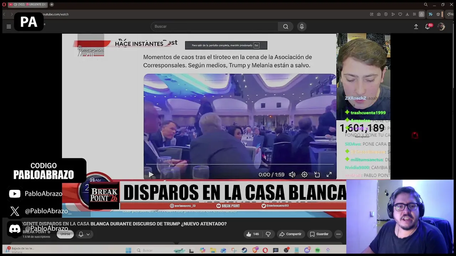Take a snapshot with Opera camera icon
Screen dimensions: 456x256
click(379, 14)
